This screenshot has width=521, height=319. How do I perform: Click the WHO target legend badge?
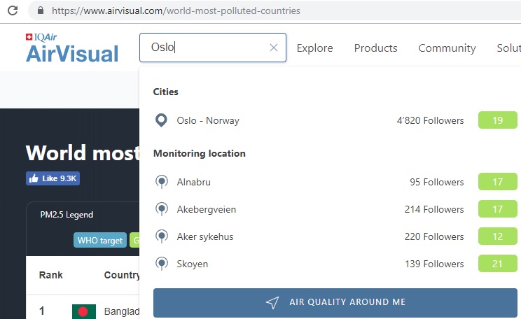click(x=100, y=241)
